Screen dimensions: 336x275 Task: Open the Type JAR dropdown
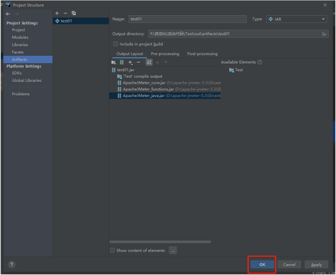(x=297, y=19)
